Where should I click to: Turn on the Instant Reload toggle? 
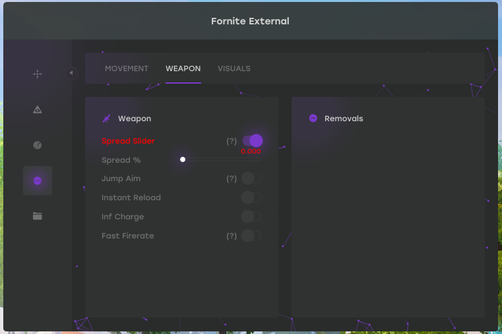251,198
